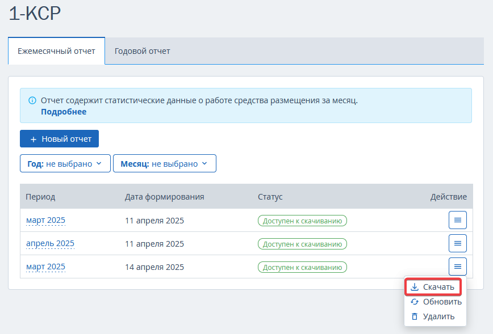Click the refresh icon beside Обновить

pos(415,302)
